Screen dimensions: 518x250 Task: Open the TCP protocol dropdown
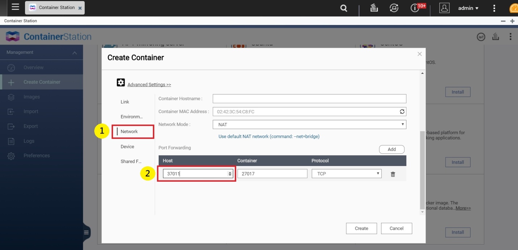pyautogui.click(x=347, y=174)
